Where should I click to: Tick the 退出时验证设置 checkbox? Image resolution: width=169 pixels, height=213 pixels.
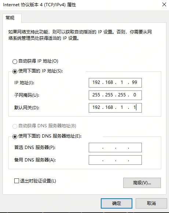16,181
